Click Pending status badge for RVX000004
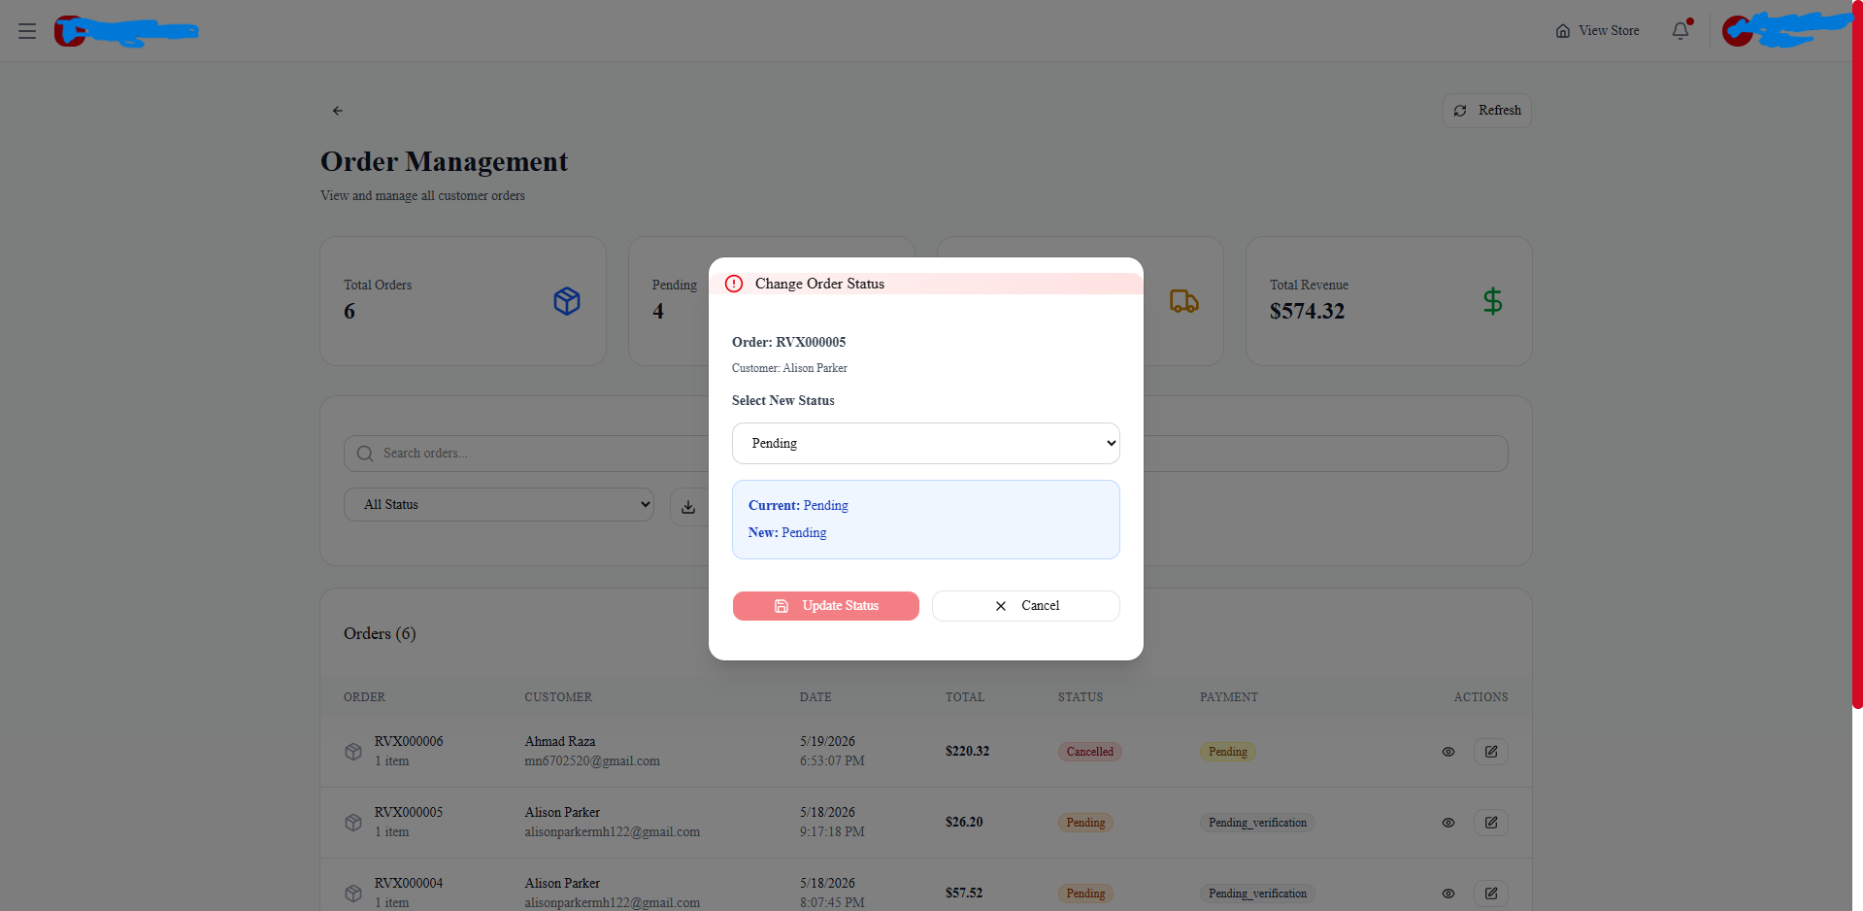The height and width of the screenshot is (911, 1863). tap(1085, 894)
